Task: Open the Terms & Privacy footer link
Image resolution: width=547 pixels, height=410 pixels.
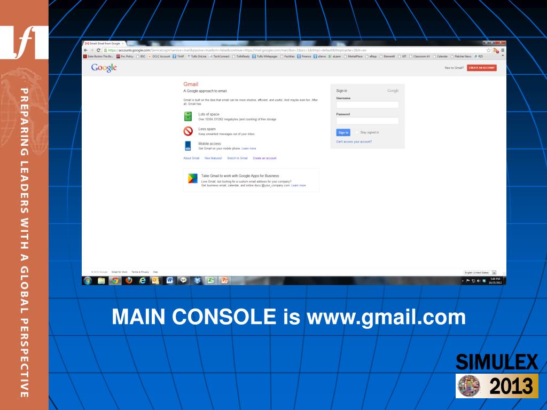Action: click(x=140, y=272)
